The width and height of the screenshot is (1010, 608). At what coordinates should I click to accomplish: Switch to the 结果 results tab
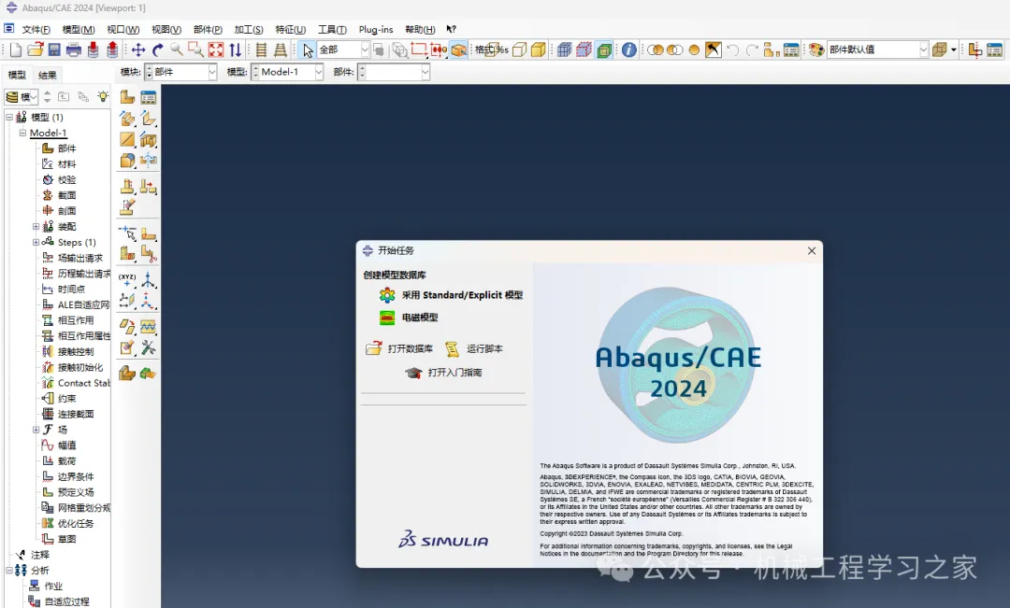tap(47, 76)
